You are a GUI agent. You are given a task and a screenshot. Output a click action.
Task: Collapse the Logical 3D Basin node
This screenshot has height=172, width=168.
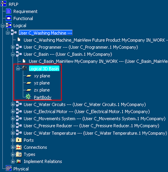pyautogui.click(x=18, y=69)
